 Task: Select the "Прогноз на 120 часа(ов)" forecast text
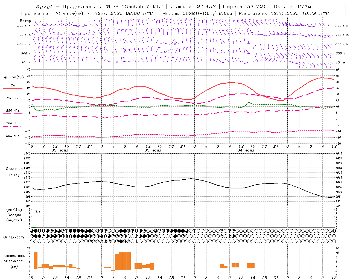[x=53, y=13]
